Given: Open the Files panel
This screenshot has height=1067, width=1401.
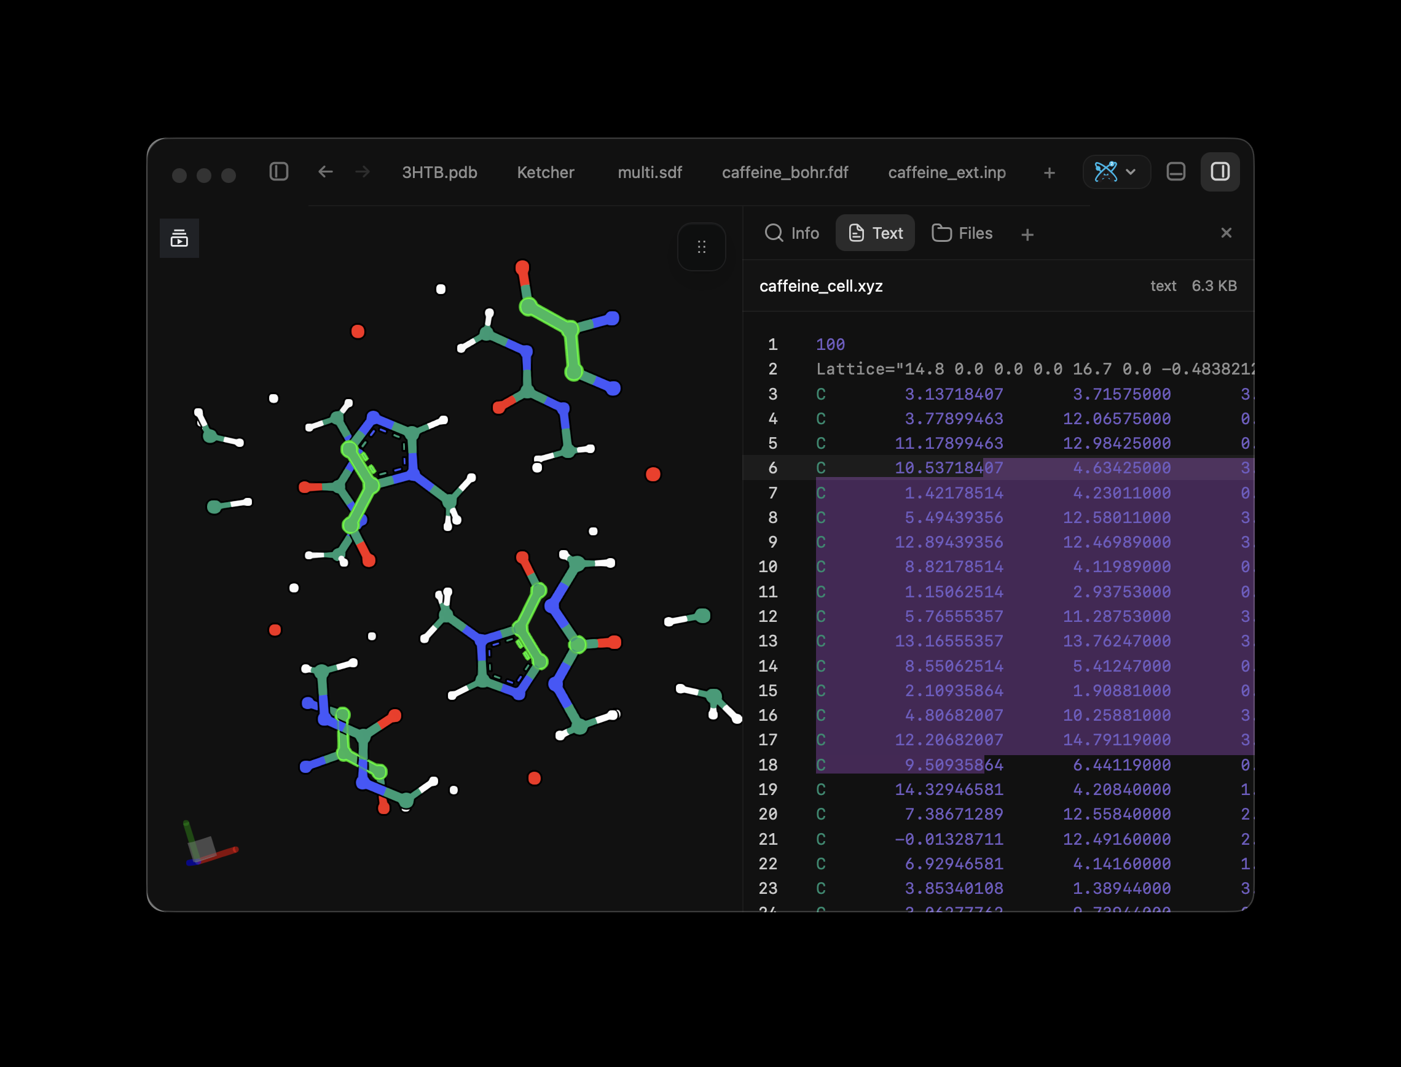Looking at the screenshot, I should 962,233.
